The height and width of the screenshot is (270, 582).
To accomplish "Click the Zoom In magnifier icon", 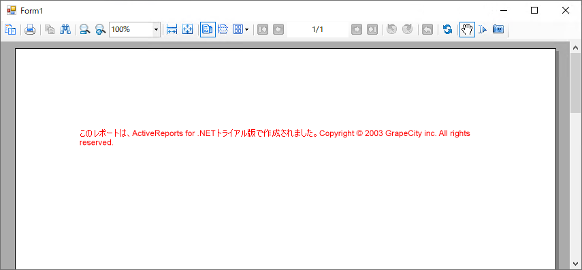I will pyautogui.click(x=100, y=29).
